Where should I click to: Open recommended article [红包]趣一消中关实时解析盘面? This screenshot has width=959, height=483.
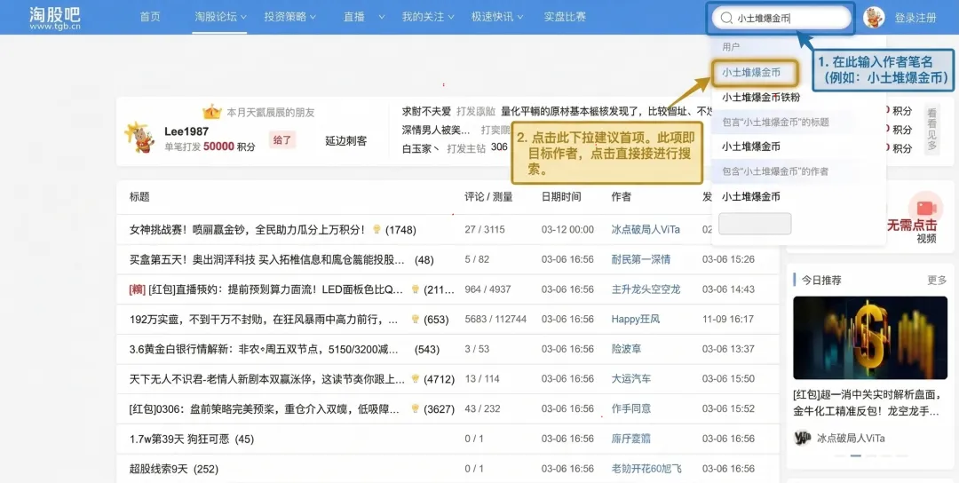(869, 403)
